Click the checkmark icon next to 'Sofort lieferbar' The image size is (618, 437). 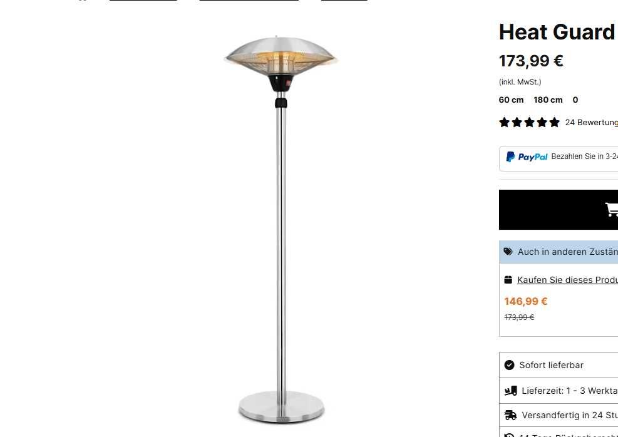point(509,365)
